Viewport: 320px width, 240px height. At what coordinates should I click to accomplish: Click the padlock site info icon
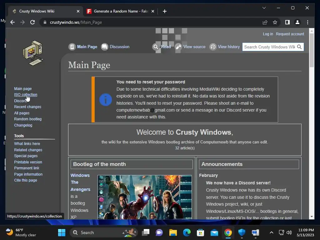click(45, 22)
